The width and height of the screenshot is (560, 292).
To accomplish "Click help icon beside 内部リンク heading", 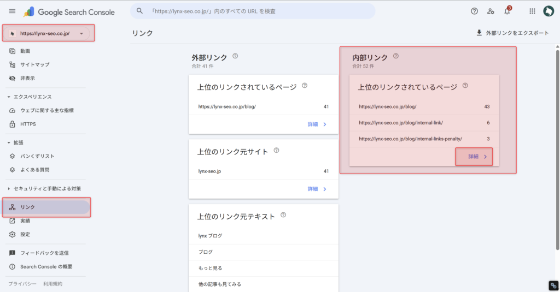I will tap(396, 56).
